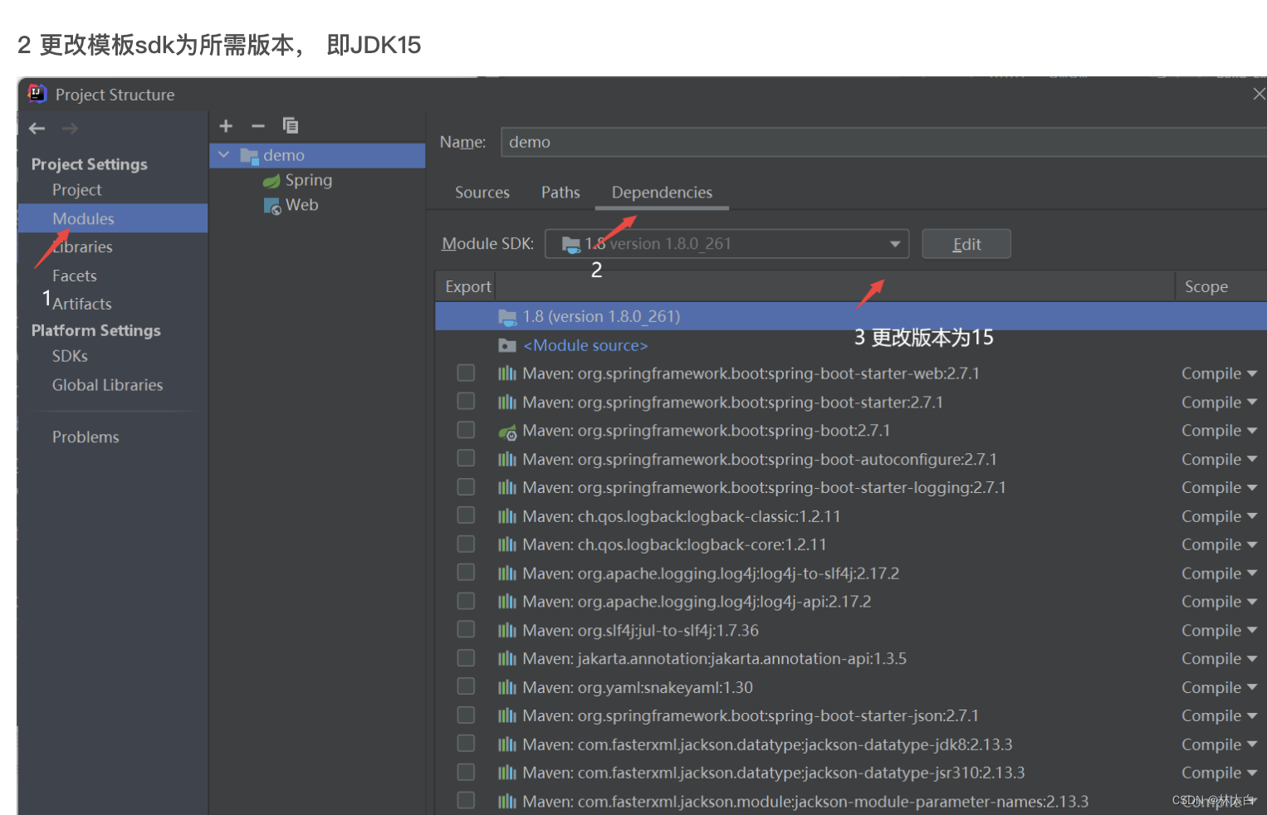
Task: Select Modules in Project Settings
Action: click(x=113, y=218)
